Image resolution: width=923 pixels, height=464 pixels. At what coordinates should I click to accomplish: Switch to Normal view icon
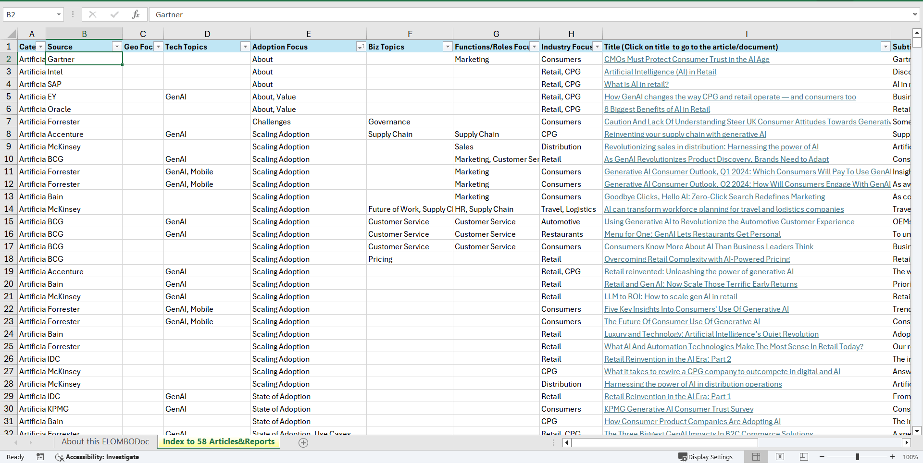pyautogui.click(x=756, y=457)
